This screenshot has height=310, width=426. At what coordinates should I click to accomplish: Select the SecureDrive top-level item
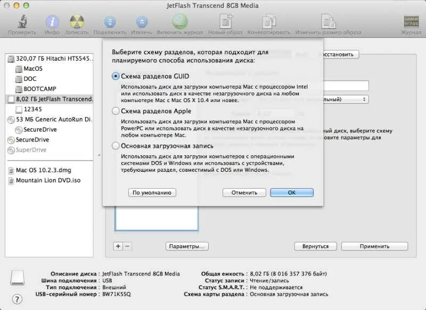tap(32, 140)
